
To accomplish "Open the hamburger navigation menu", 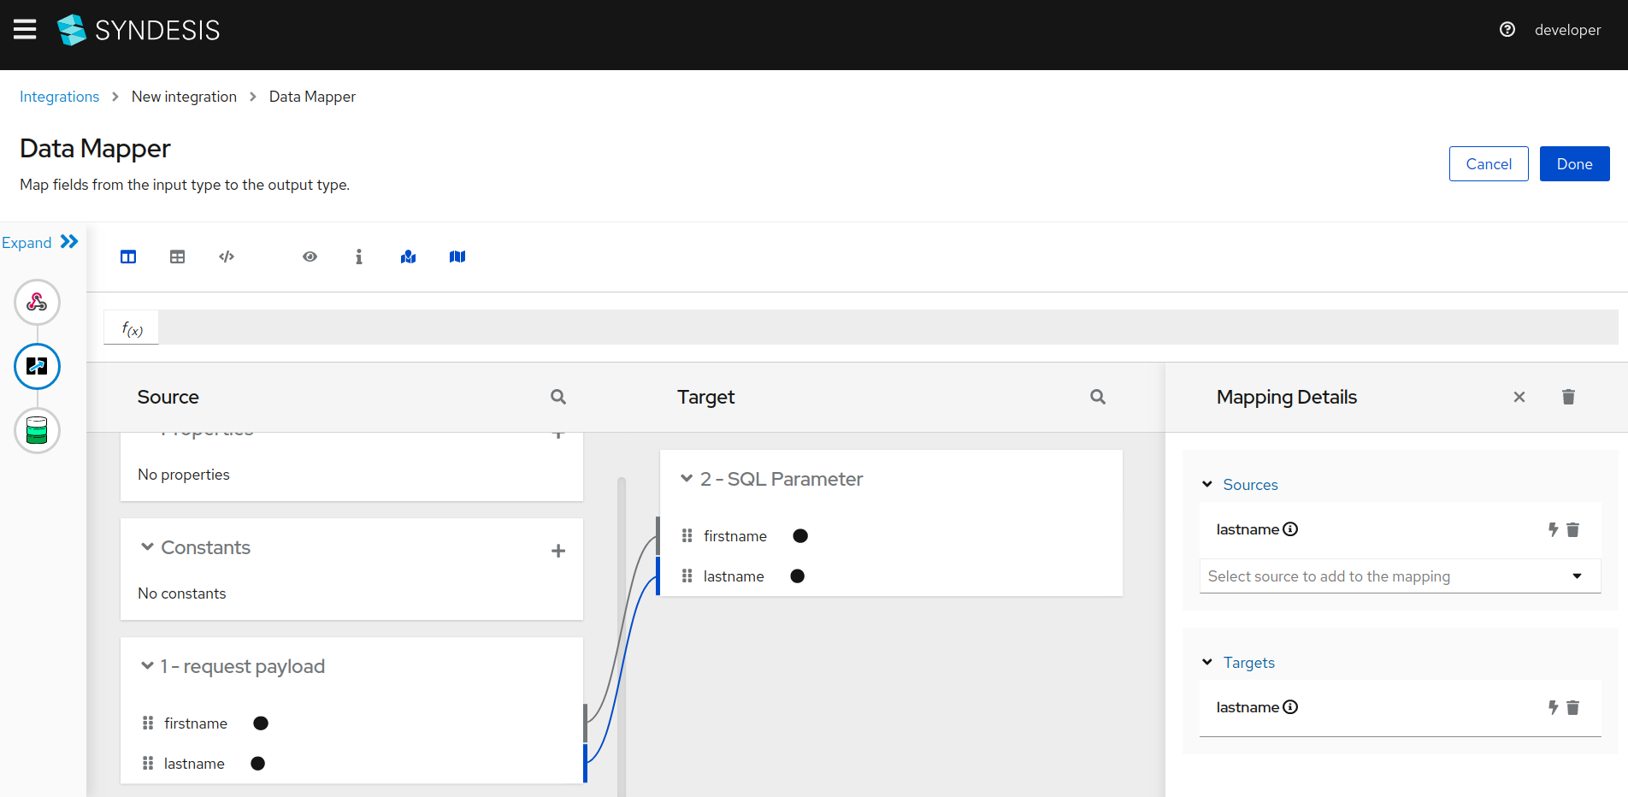I will coord(25,28).
